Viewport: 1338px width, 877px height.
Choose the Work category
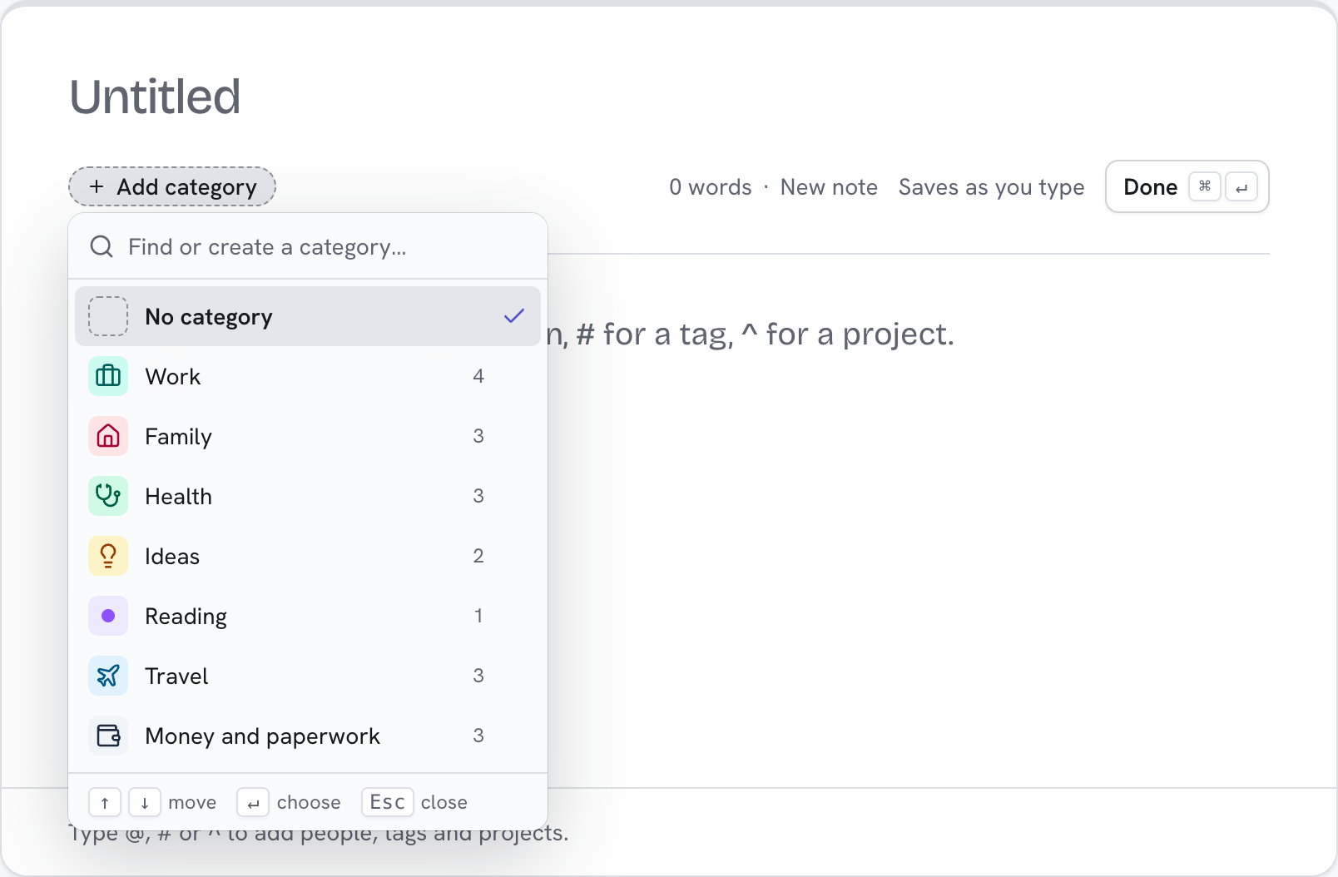[x=308, y=376]
